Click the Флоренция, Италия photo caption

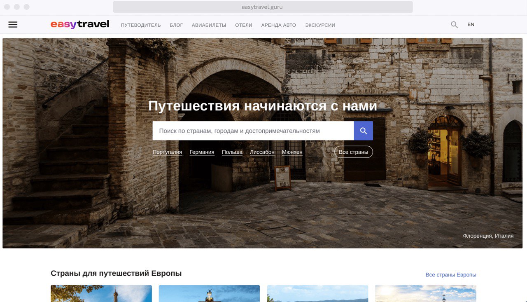coord(488,236)
